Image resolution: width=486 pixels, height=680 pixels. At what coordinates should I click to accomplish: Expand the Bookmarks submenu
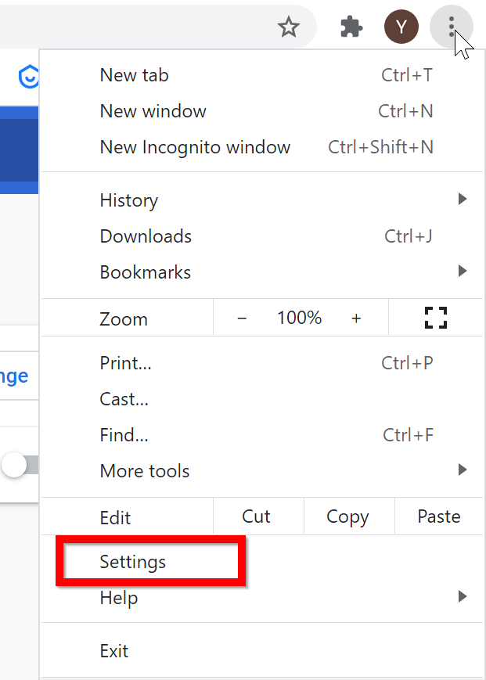(462, 272)
